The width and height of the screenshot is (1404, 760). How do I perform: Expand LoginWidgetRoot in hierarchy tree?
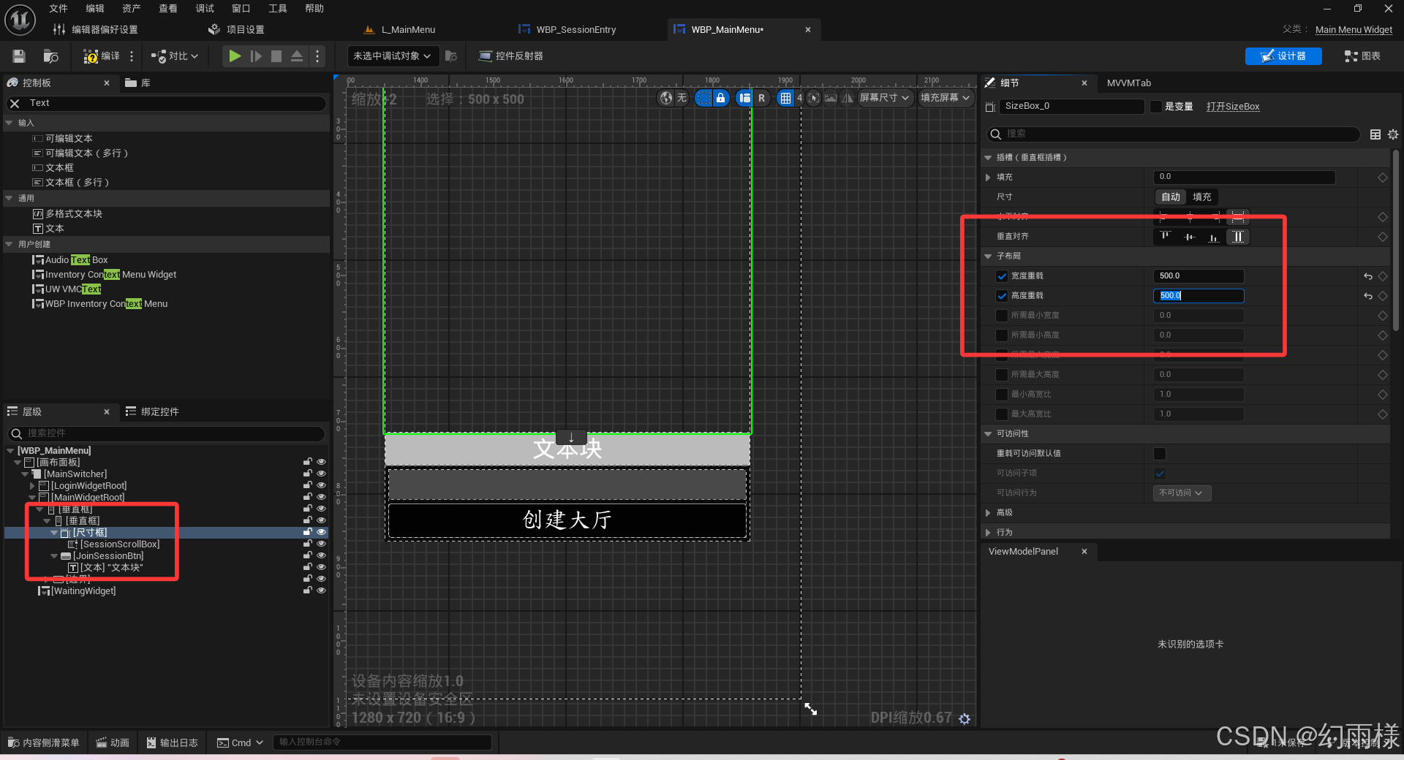pos(32,486)
